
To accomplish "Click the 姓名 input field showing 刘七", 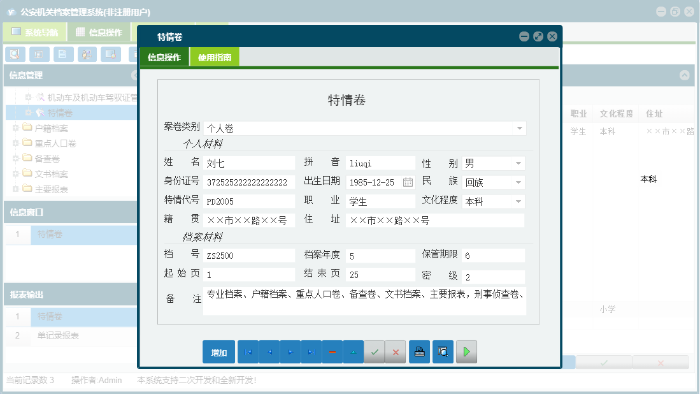I will 248,162.
